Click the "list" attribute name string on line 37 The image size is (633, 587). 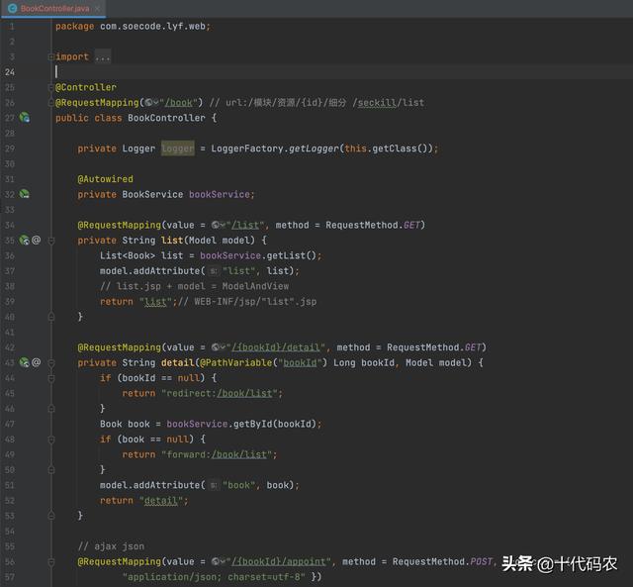[238, 271]
